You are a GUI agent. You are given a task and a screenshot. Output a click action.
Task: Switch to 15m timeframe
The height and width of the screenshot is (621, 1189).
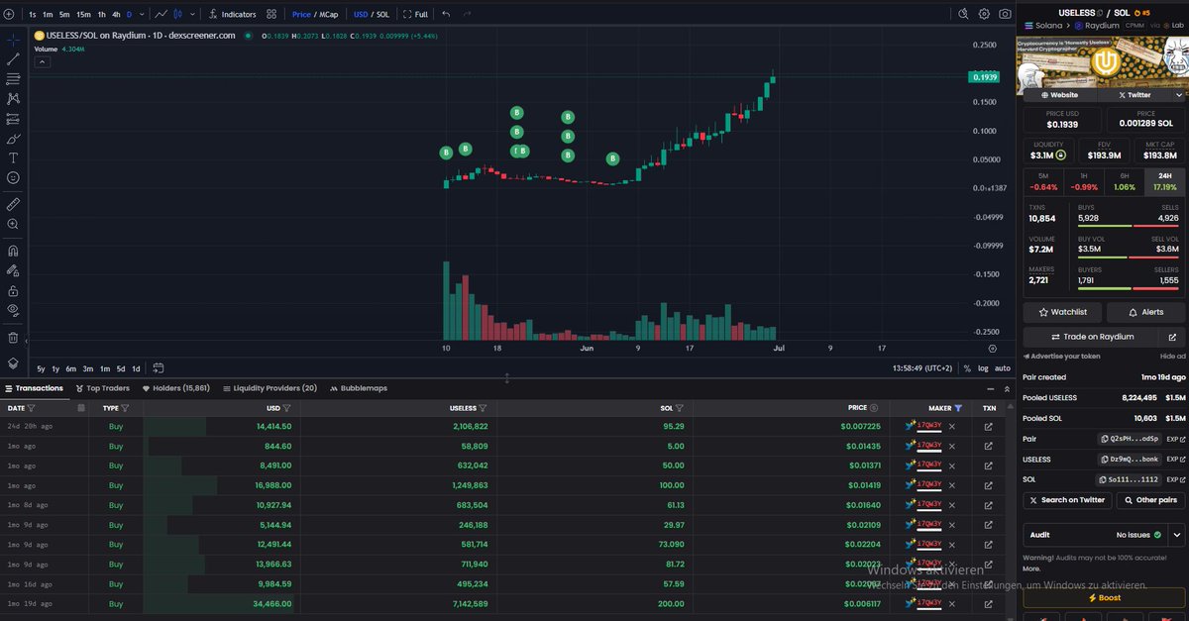83,14
